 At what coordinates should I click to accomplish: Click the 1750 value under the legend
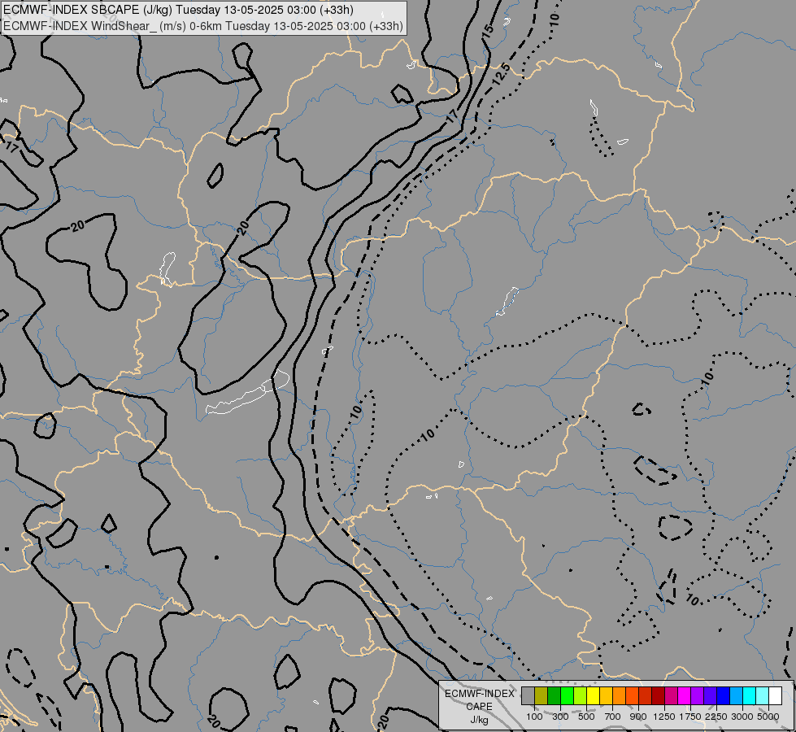point(690,717)
